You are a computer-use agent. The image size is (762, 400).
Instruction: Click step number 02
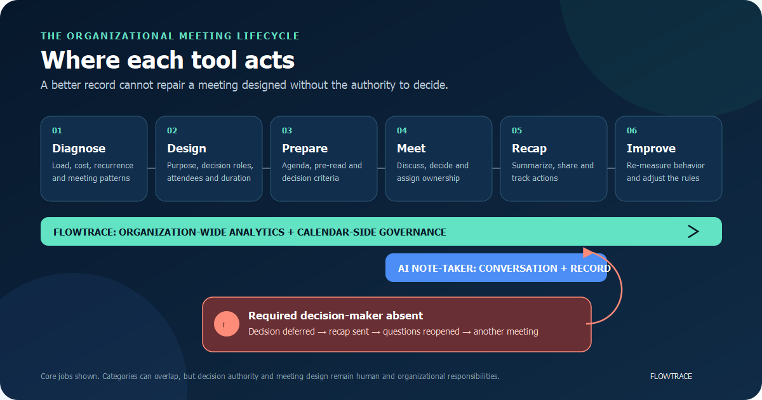tap(172, 131)
